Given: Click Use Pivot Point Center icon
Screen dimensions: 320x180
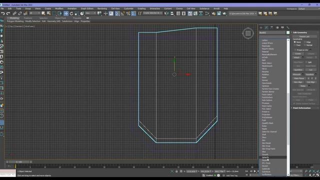Looking at the screenshot, I should pos(99,13).
